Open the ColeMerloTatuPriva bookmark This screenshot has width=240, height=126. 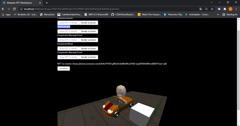click(69, 14)
